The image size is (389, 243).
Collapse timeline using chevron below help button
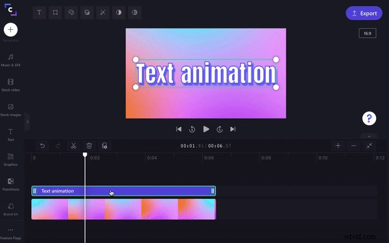[x=369, y=136]
